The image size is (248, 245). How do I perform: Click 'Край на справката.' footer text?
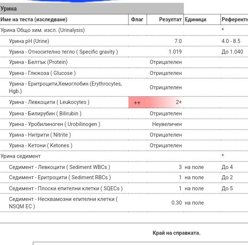(x=176, y=233)
